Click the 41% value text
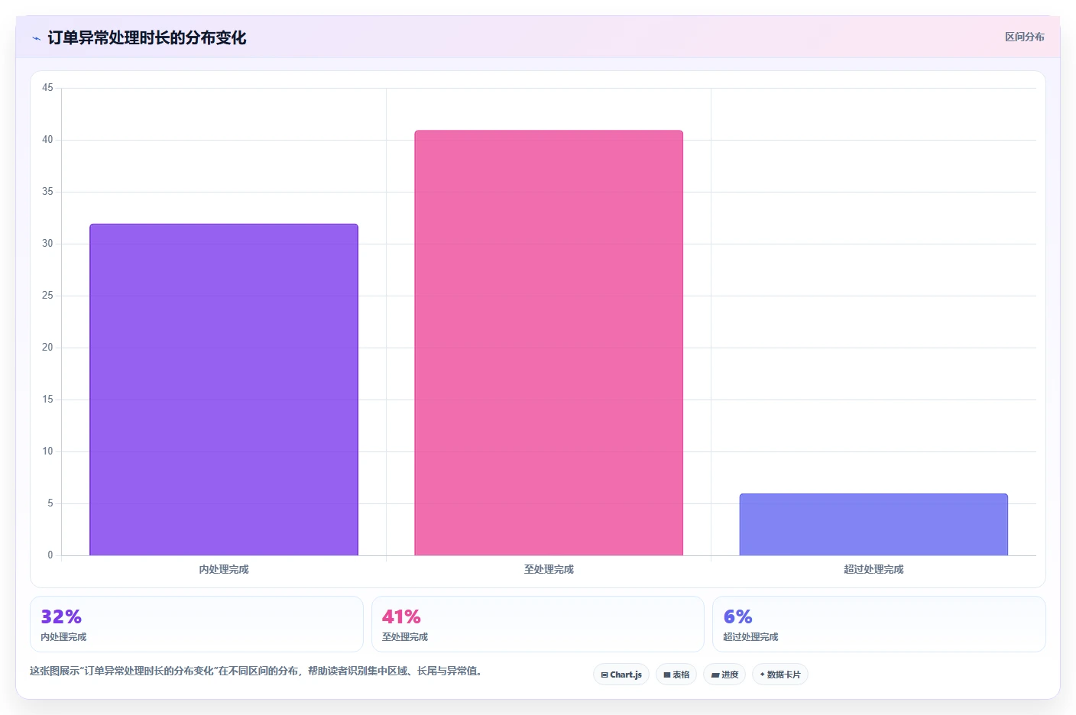 coord(401,616)
